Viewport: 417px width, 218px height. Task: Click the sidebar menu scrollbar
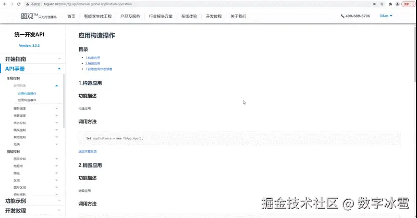click(64, 101)
